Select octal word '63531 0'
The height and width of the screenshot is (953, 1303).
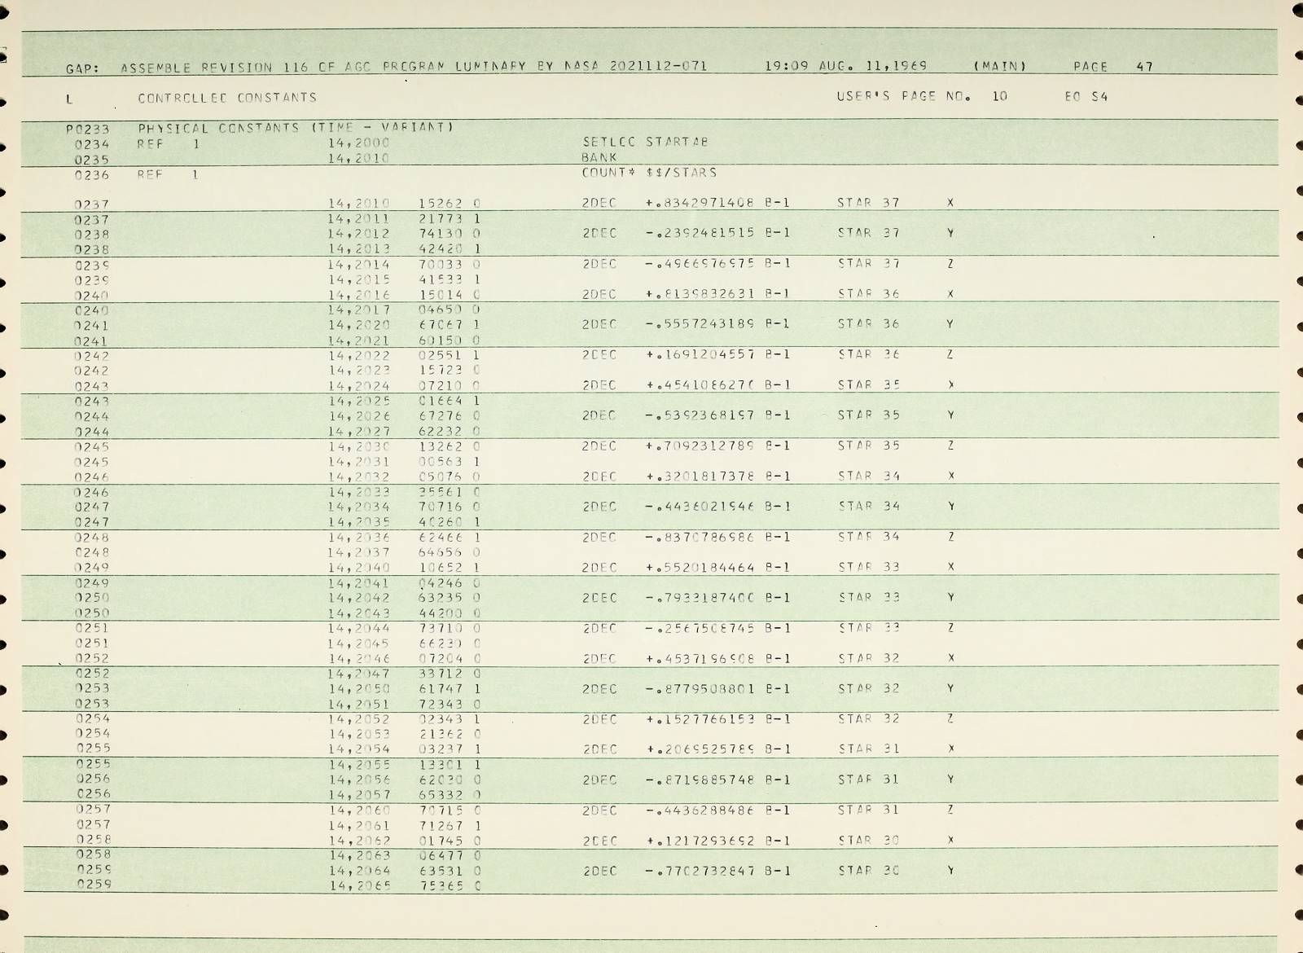click(x=450, y=871)
